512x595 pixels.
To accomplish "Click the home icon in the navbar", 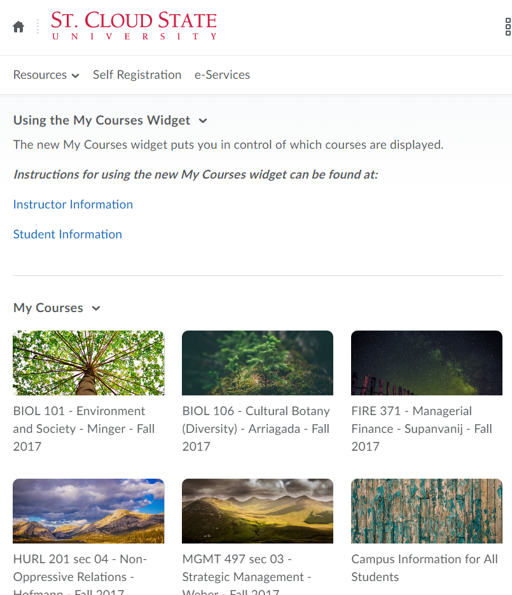I will click(x=18, y=26).
